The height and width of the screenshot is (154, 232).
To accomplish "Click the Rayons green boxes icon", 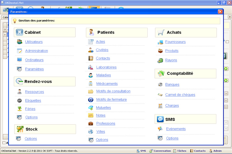I will pos(160,60).
